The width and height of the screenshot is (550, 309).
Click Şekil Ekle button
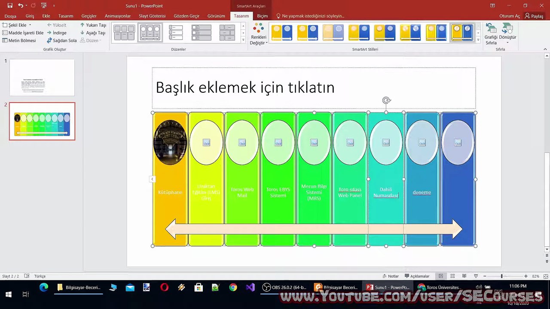click(x=15, y=25)
